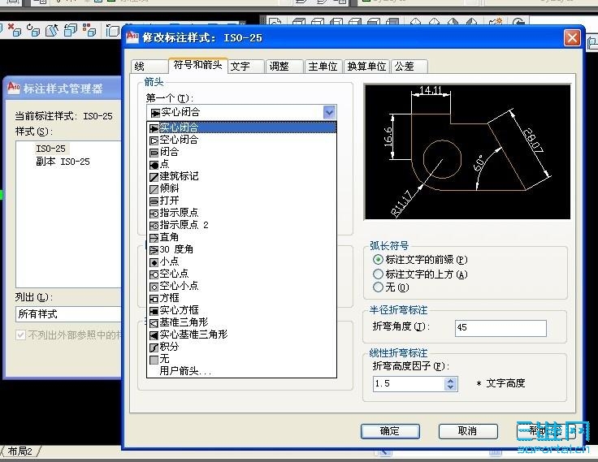The image size is (598, 462).
Task: Increase 折弯高度因子 with up arrow
Action: click(x=450, y=381)
